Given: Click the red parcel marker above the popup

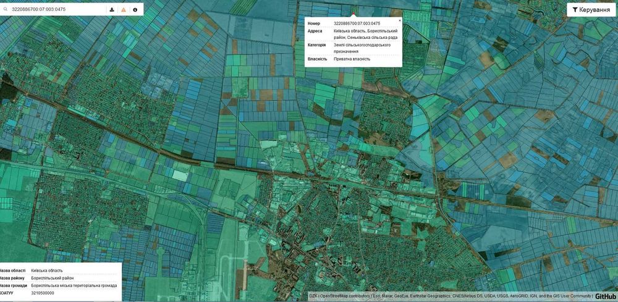Looking at the screenshot, I should tap(353, 15).
